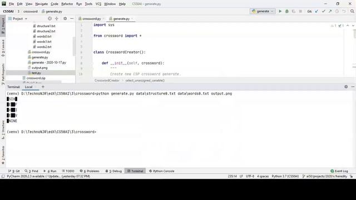Toggle tool window bars in status bar corner
Viewport: 356px width, 200px height.
[x=3, y=176]
